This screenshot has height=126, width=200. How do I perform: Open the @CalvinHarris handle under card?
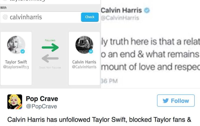(x=84, y=67)
